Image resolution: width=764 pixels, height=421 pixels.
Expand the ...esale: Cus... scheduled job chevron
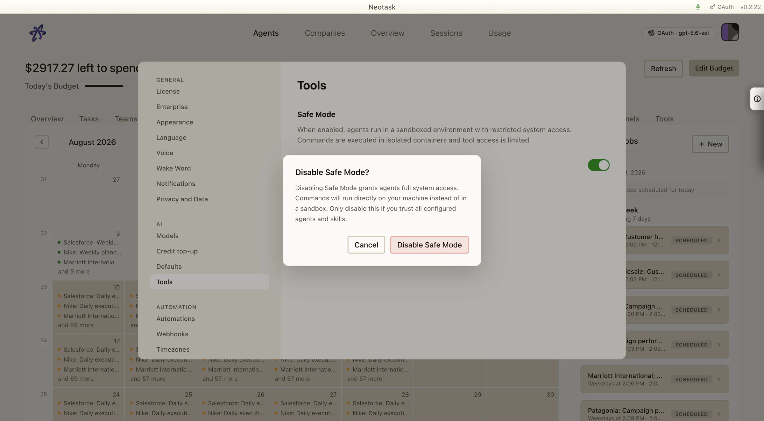(719, 275)
